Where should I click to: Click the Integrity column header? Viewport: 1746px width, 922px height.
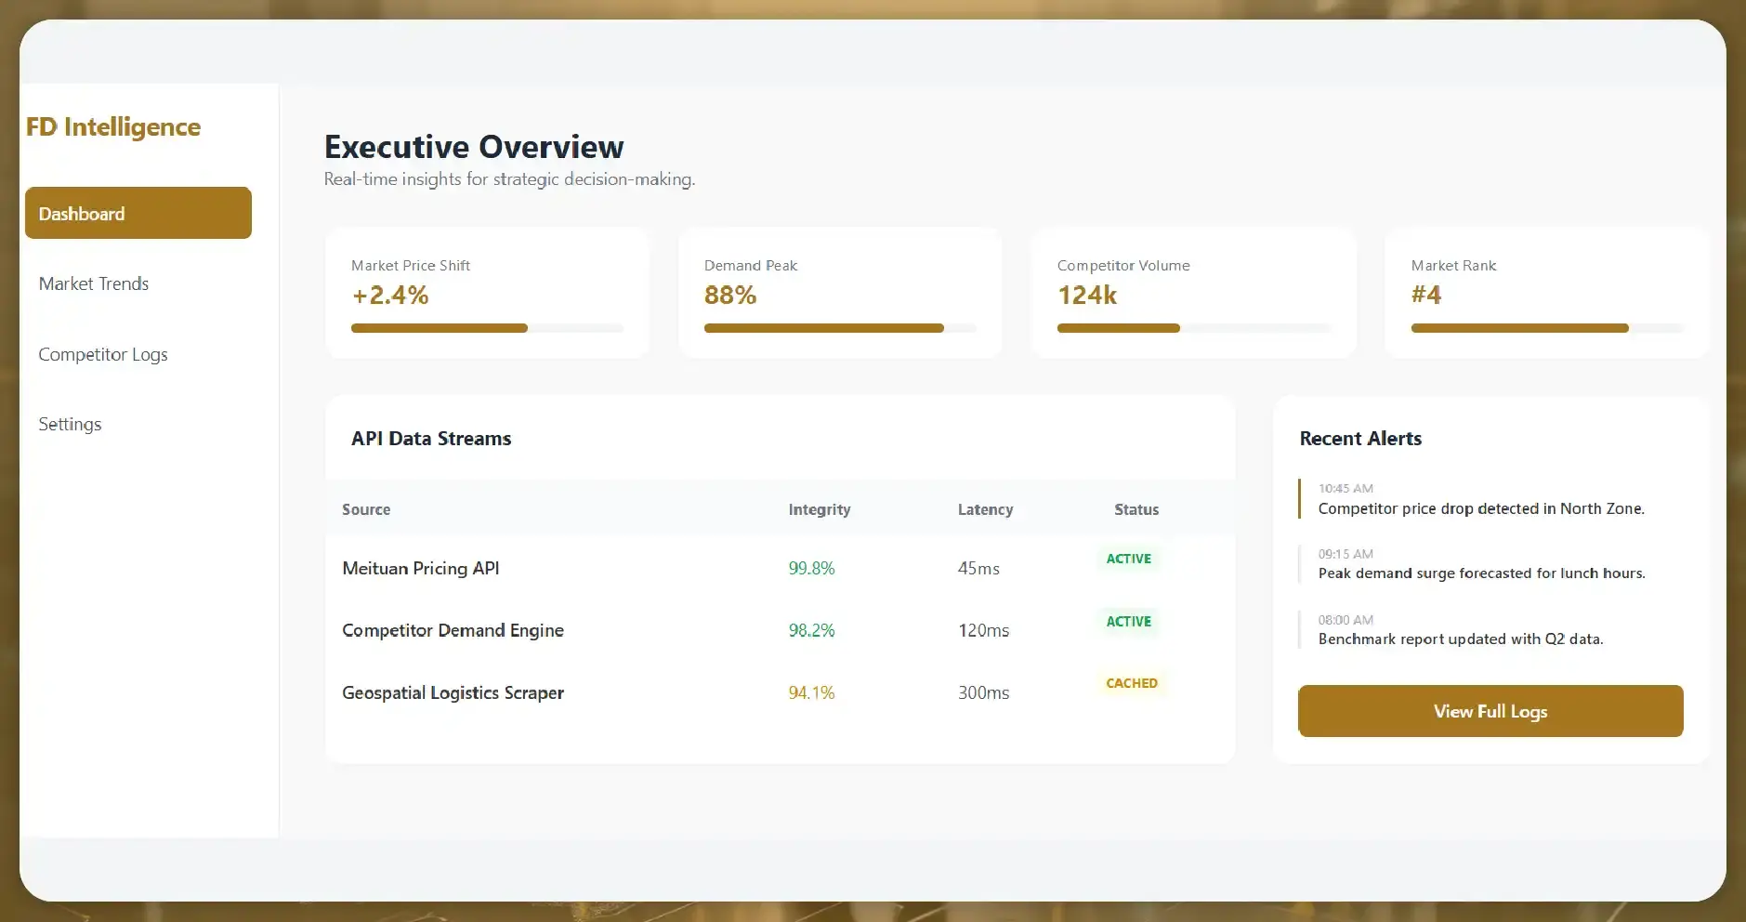click(x=820, y=509)
